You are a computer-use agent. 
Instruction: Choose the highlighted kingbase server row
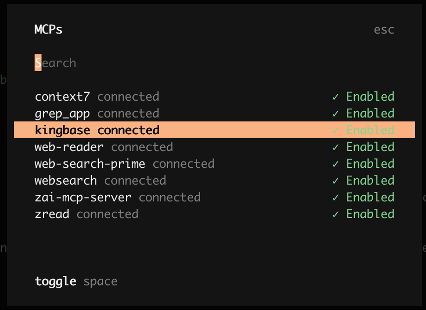(97, 130)
